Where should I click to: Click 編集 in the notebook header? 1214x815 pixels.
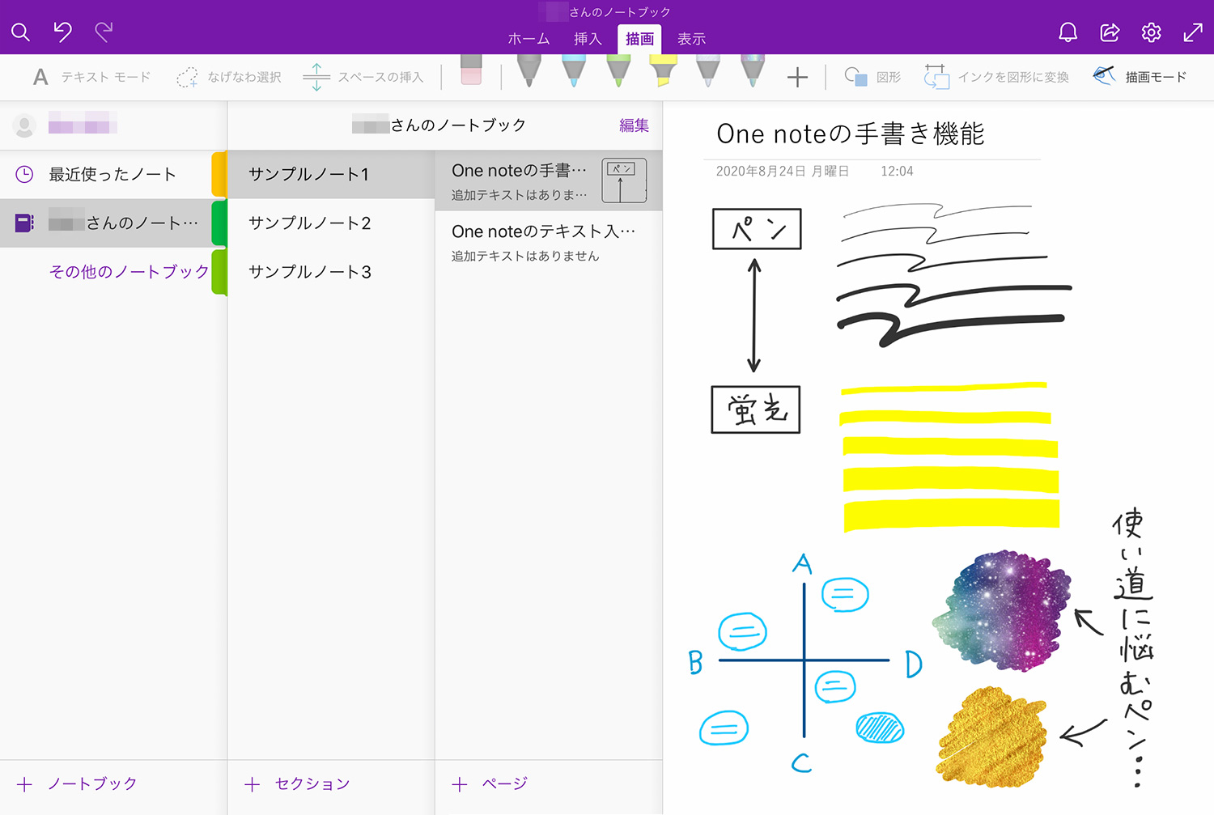click(634, 125)
